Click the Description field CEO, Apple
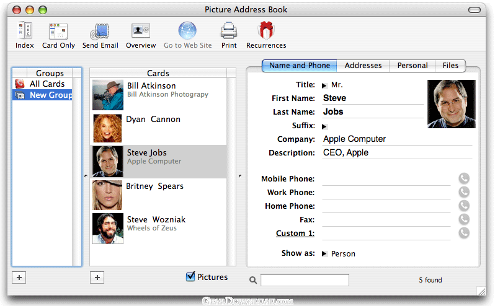The height and width of the screenshot is (306, 495). pos(397,153)
